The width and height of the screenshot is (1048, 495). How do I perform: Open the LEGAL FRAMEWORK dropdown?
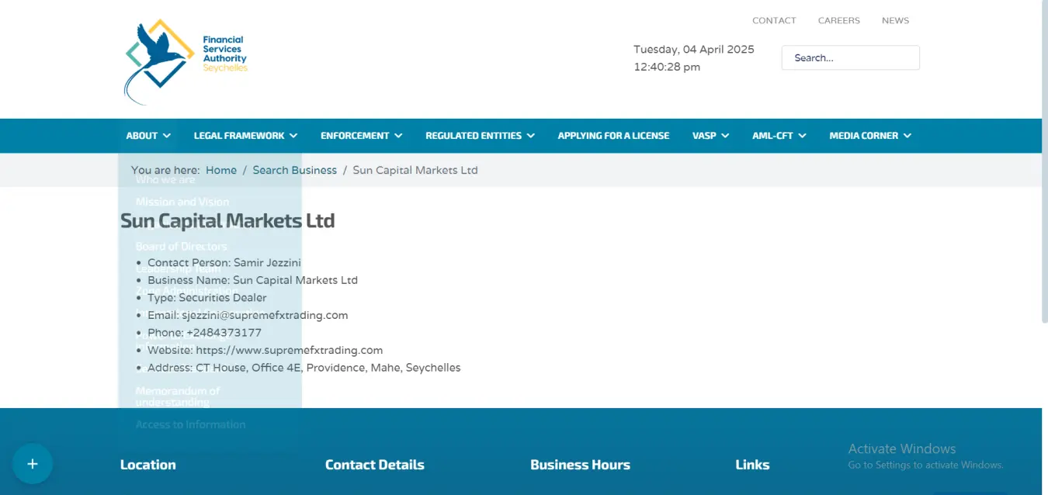point(245,136)
